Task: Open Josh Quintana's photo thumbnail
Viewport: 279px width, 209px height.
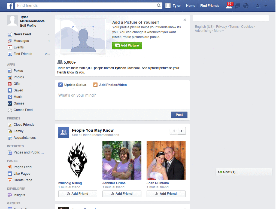Action: pyautogui.click(x=166, y=160)
